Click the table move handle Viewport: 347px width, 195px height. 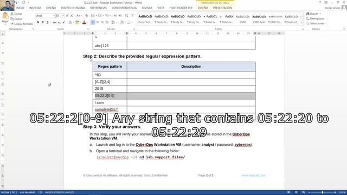click(x=91, y=60)
